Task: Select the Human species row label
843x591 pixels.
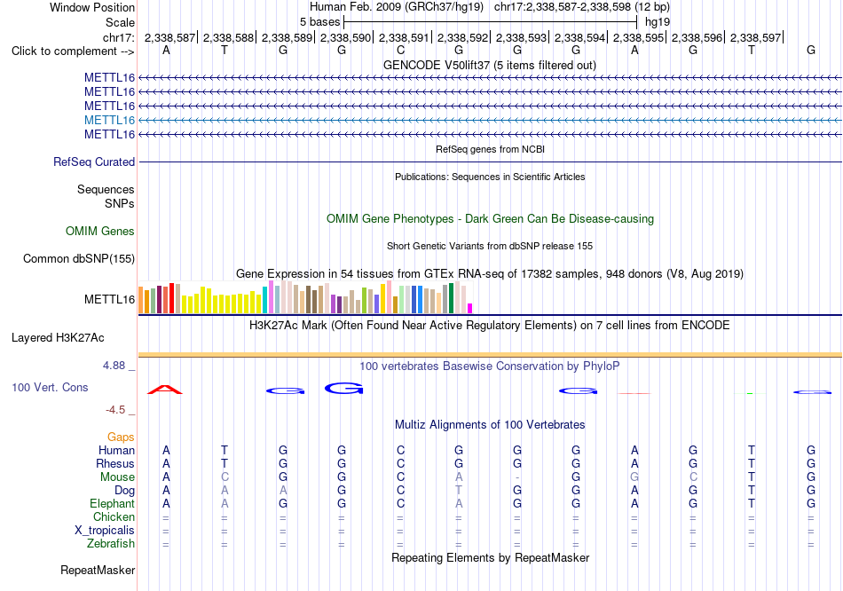Action: [x=116, y=450]
